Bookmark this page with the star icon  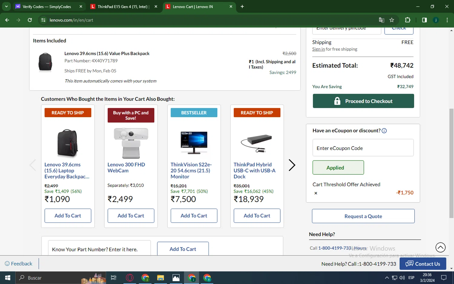392,20
